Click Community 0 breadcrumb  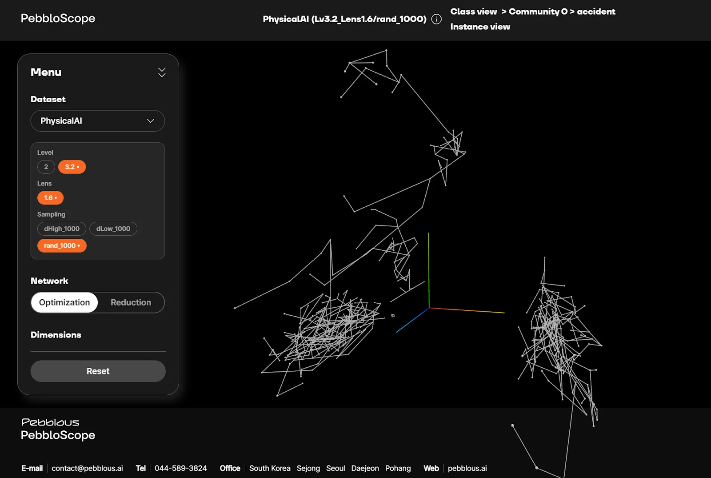[538, 12]
